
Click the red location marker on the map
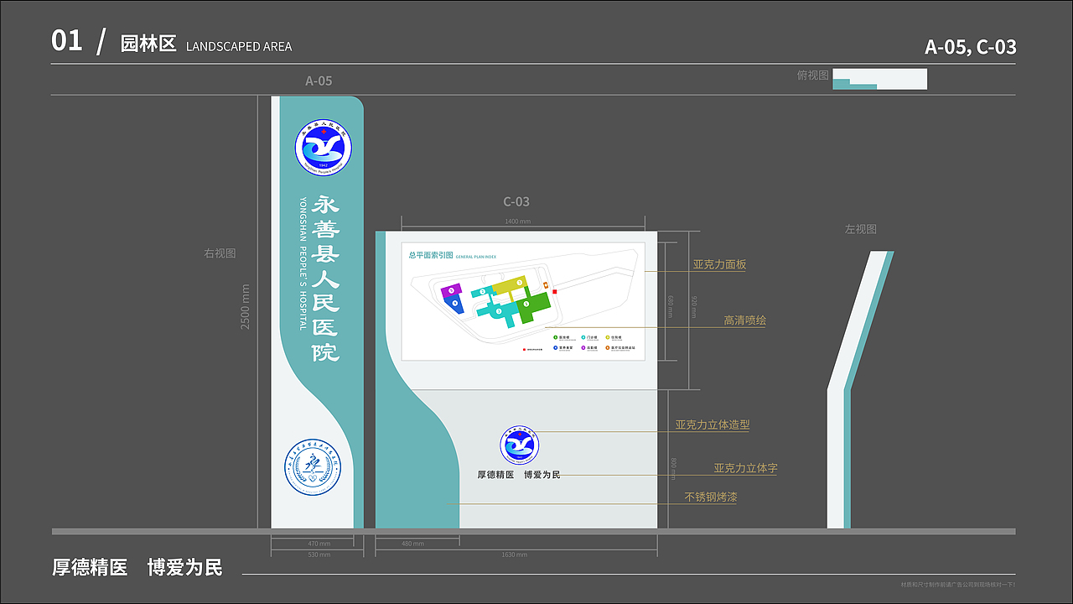coord(554,291)
